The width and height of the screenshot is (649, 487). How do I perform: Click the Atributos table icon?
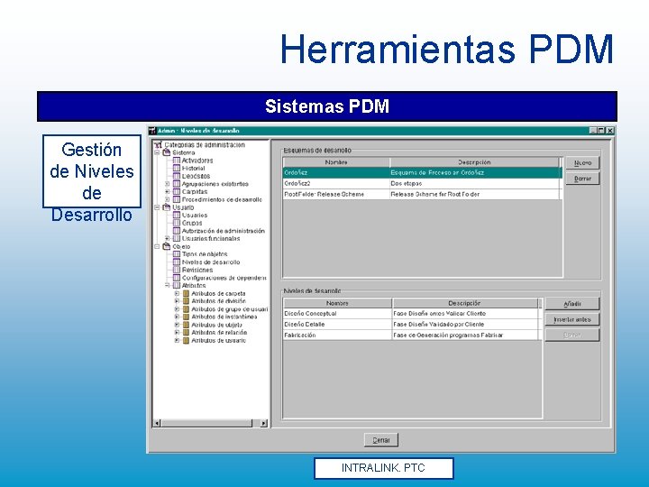pyautogui.click(x=177, y=286)
